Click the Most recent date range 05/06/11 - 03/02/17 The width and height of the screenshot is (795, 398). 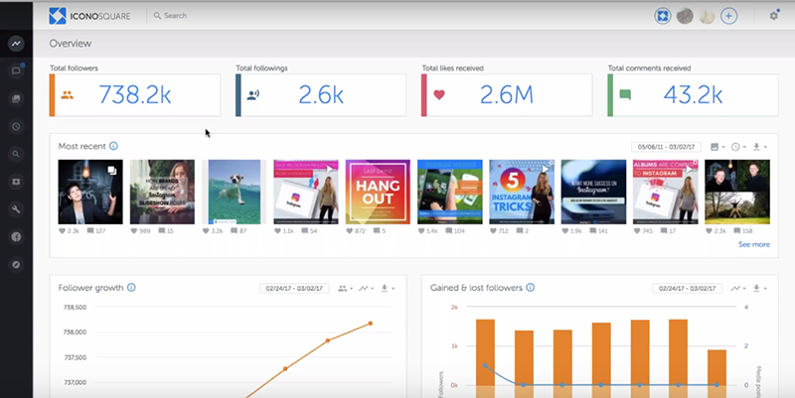(x=666, y=147)
